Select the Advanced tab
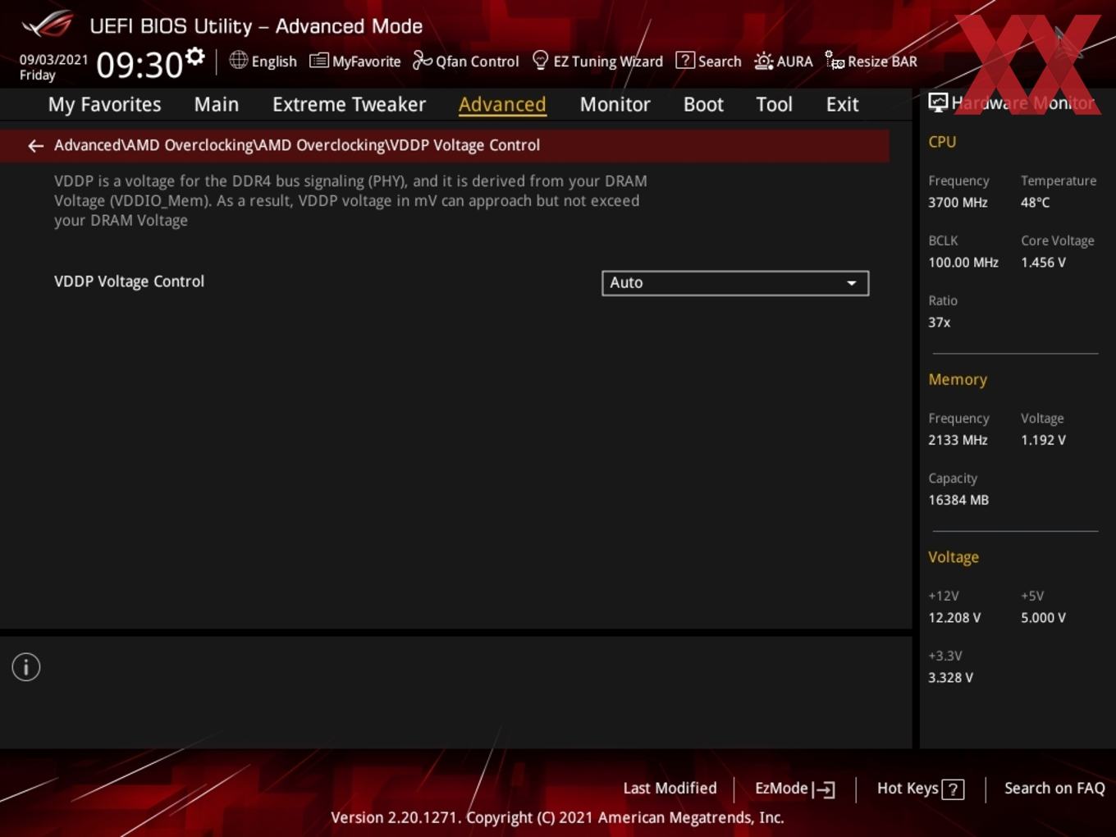The width and height of the screenshot is (1116, 837). (502, 104)
